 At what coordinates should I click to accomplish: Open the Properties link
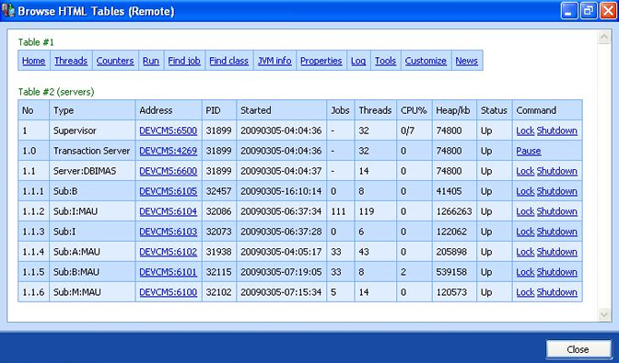(x=321, y=61)
